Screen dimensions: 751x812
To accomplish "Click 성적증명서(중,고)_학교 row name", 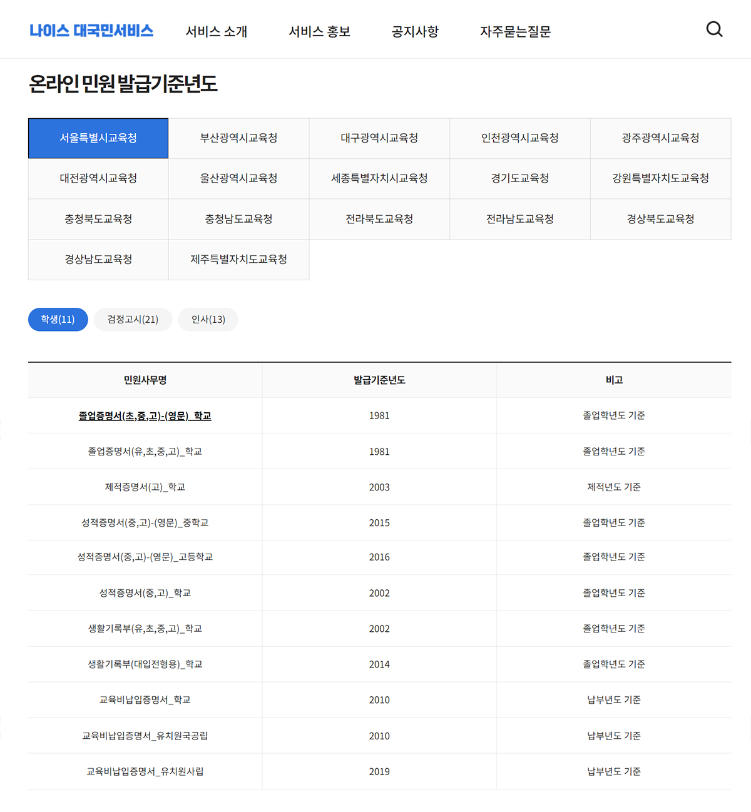I will [145, 593].
